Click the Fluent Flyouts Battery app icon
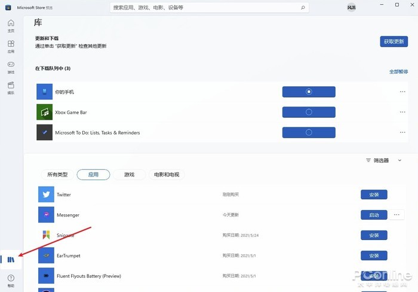Screen dimensions: 418x292 pos(46,275)
